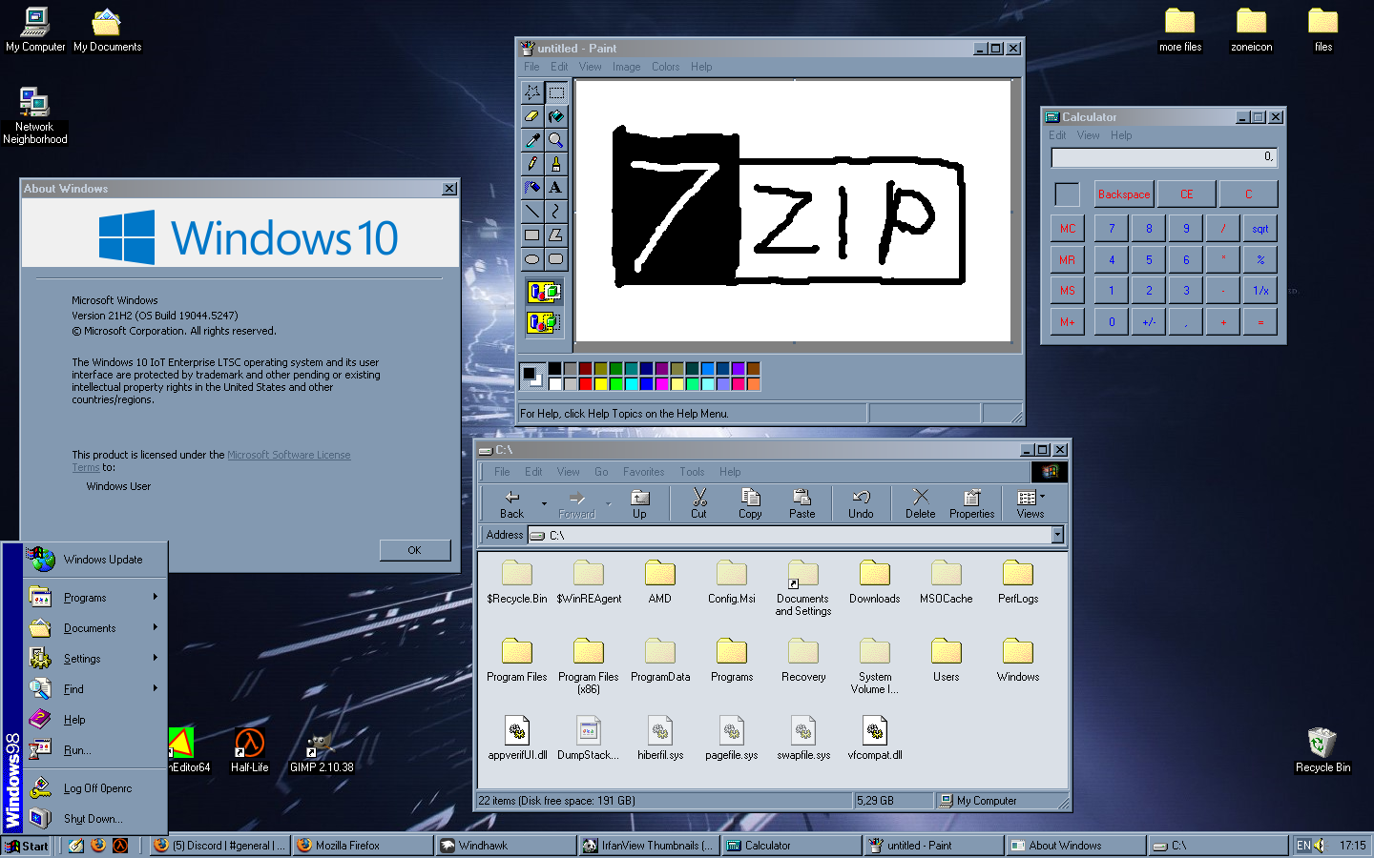Select the Rounded Rectangle tool
The image size is (1374, 858).
point(556,259)
